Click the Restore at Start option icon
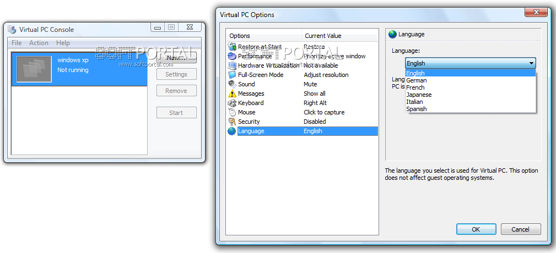This screenshot has height=253, width=556. tap(232, 47)
